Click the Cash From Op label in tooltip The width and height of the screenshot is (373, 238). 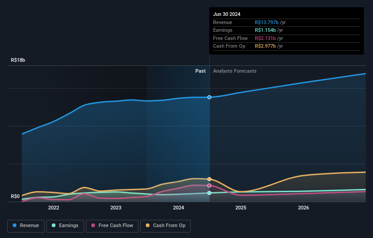click(229, 46)
